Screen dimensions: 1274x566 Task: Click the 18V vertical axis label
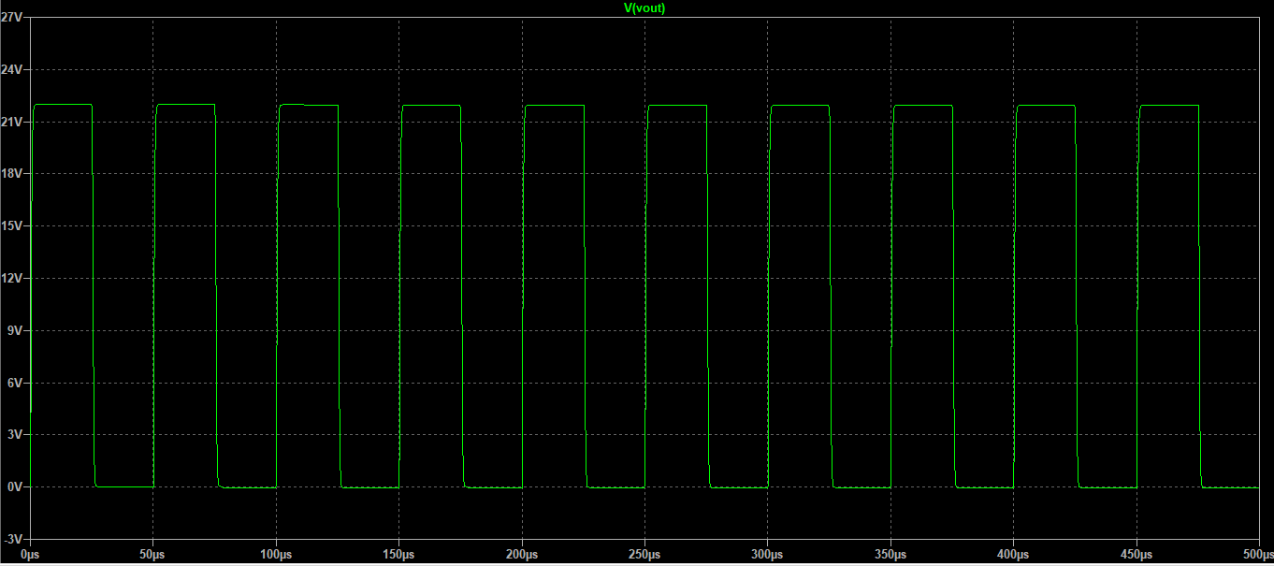12,174
